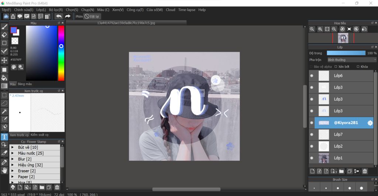Viewport: 378px width, 196px height.
Task: Click the rainbow hue slider bar
Action: pyautogui.click(x=61, y=53)
